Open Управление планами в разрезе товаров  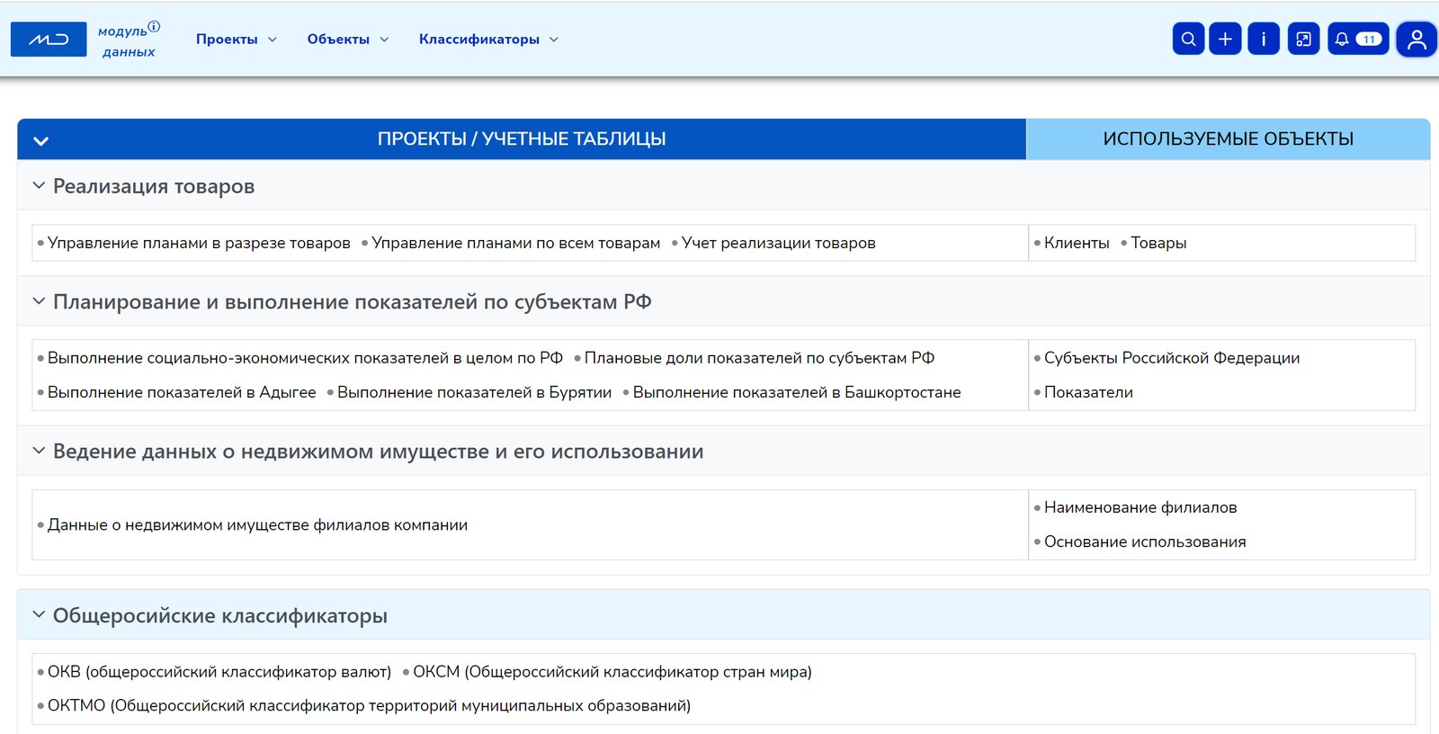(x=199, y=243)
